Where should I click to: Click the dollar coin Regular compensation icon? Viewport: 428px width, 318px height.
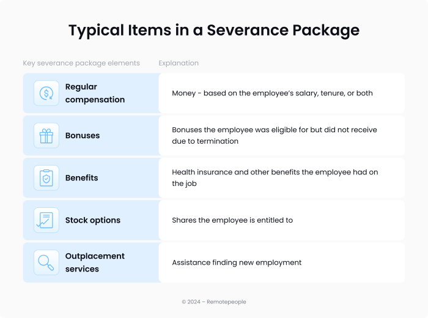point(46,93)
